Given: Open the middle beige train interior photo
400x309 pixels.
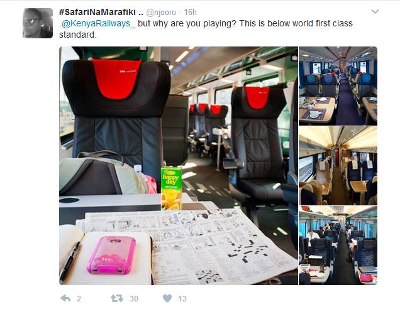Looking at the screenshot, I should [x=338, y=166].
